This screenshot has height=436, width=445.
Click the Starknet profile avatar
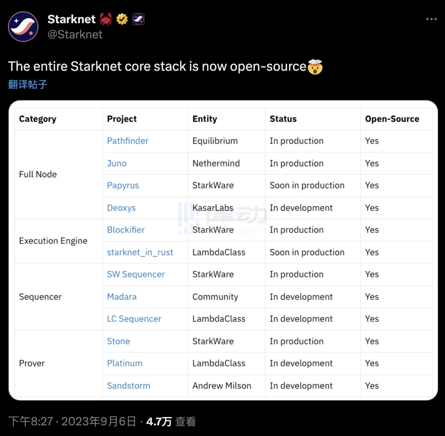(x=23, y=27)
